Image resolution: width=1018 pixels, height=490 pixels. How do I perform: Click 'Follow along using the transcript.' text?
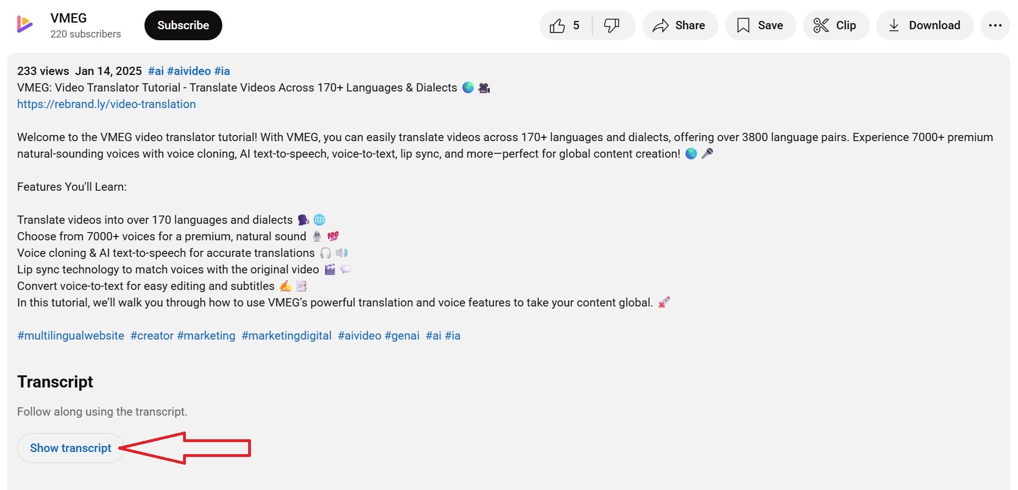[x=102, y=412]
